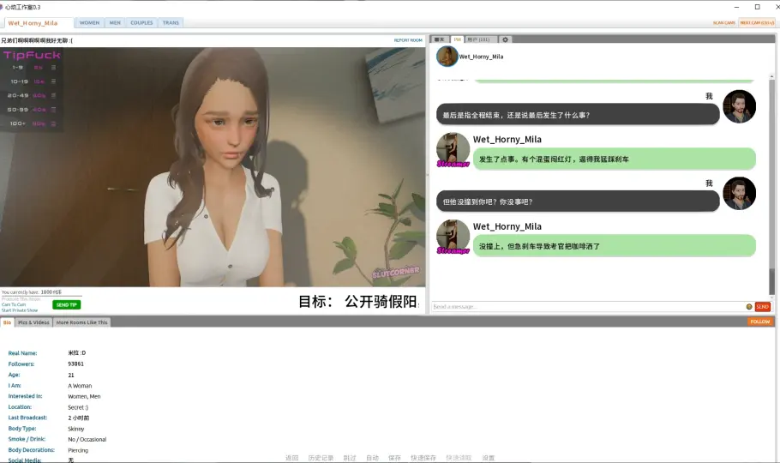Click the tip menu icon for 1-9 row
Screen dimensions: 780x463
coord(53,67)
